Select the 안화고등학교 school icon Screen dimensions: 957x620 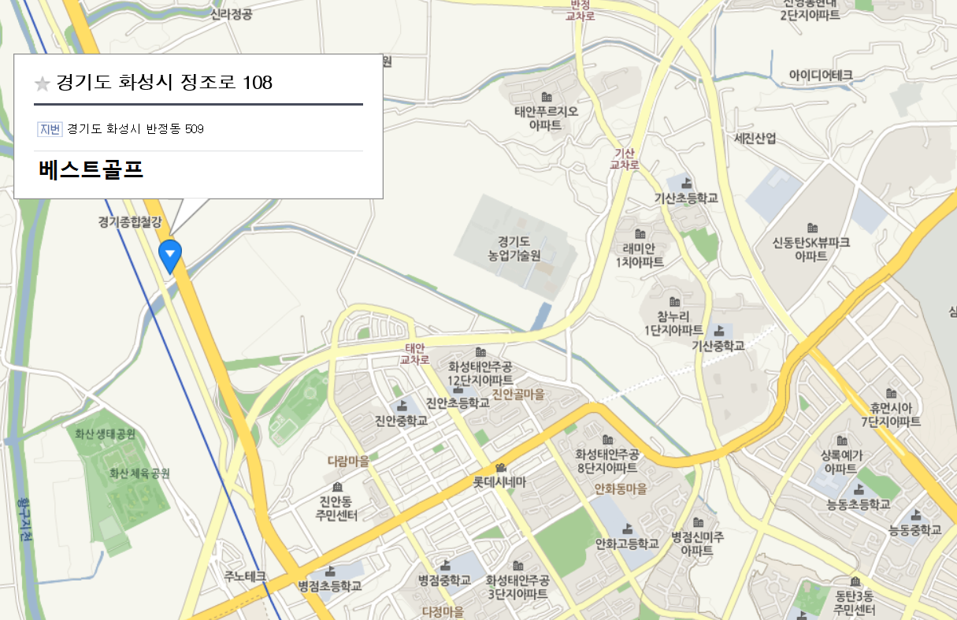coord(628,529)
